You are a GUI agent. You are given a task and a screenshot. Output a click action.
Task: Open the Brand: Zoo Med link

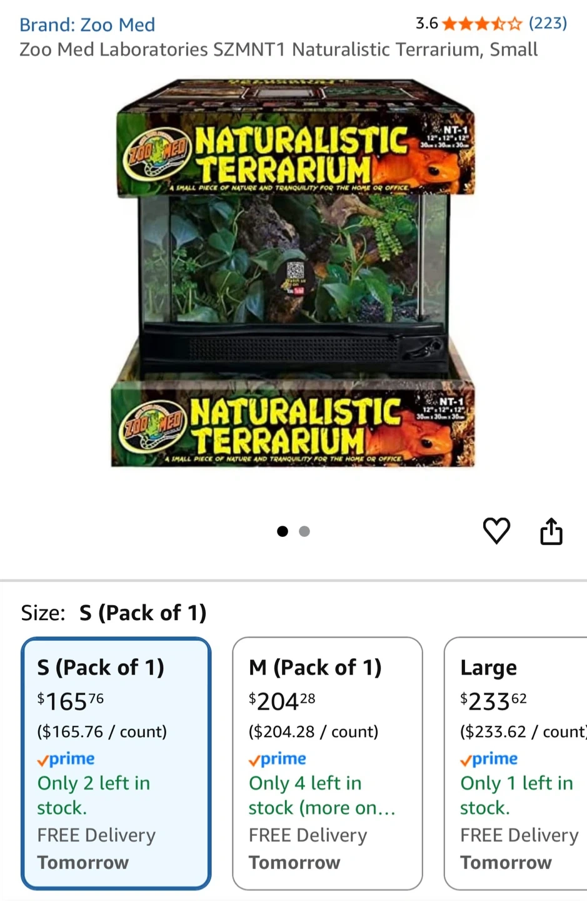[87, 24]
